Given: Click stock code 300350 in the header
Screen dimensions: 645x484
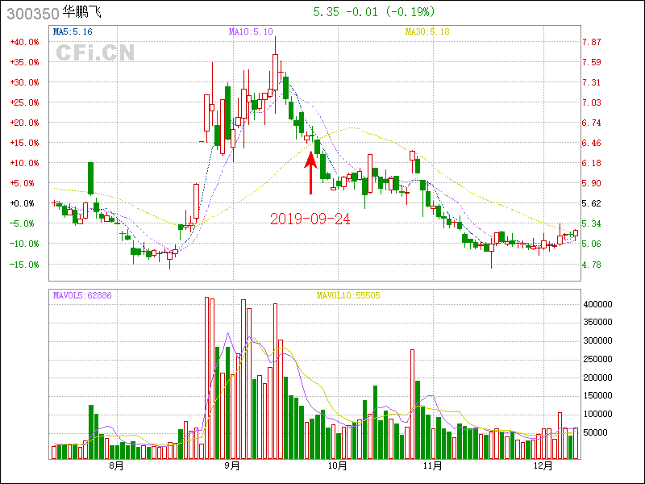Looking at the screenshot, I should coord(30,12).
